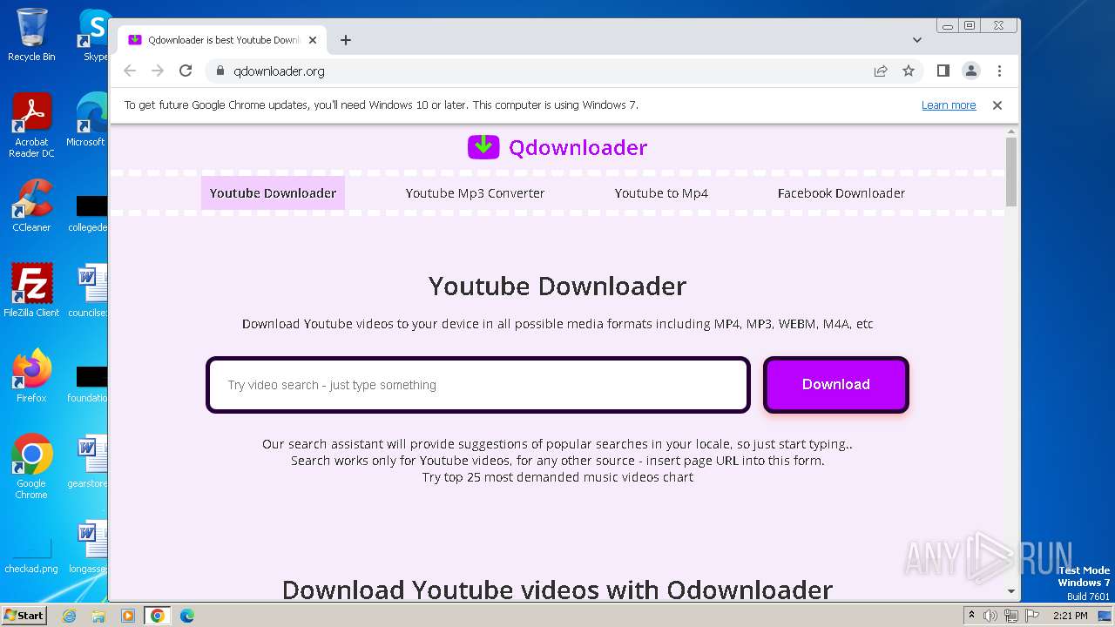Image resolution: width=1115 pixels, height=627 pixels.
Task: Open the Chrome side panel
Action: 943,71
